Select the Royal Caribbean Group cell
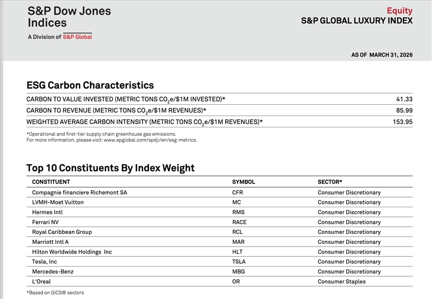The image size is (432, 299). pos(62,232)
